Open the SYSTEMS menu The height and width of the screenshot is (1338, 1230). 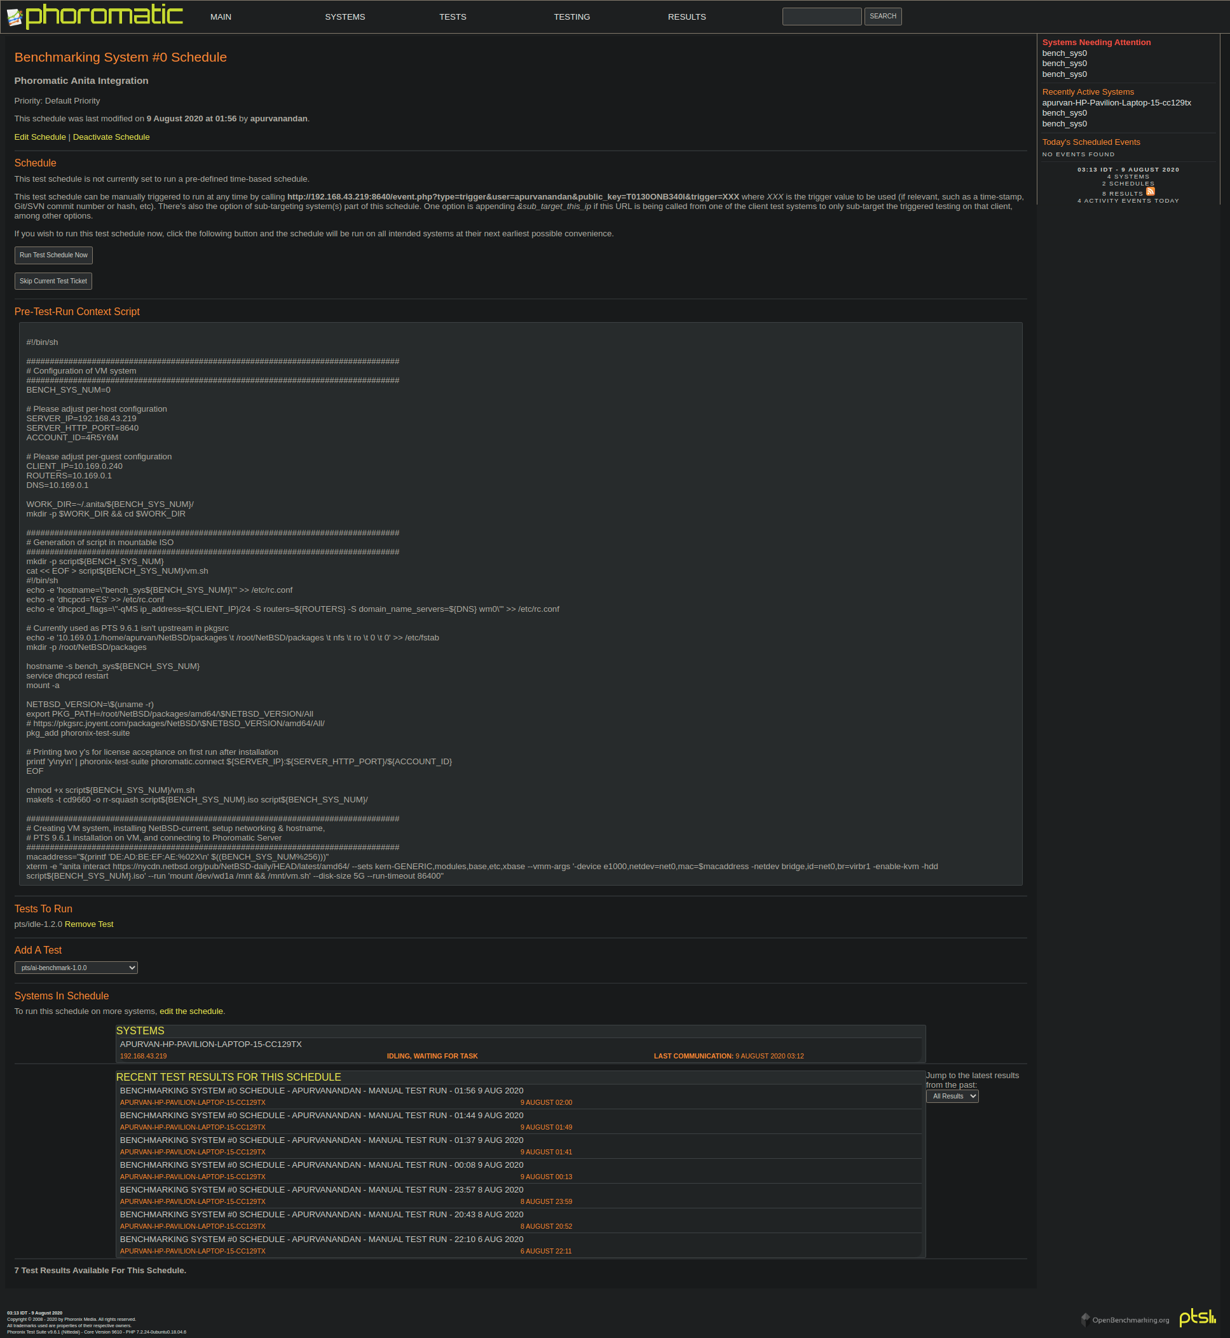coord(345,17)
